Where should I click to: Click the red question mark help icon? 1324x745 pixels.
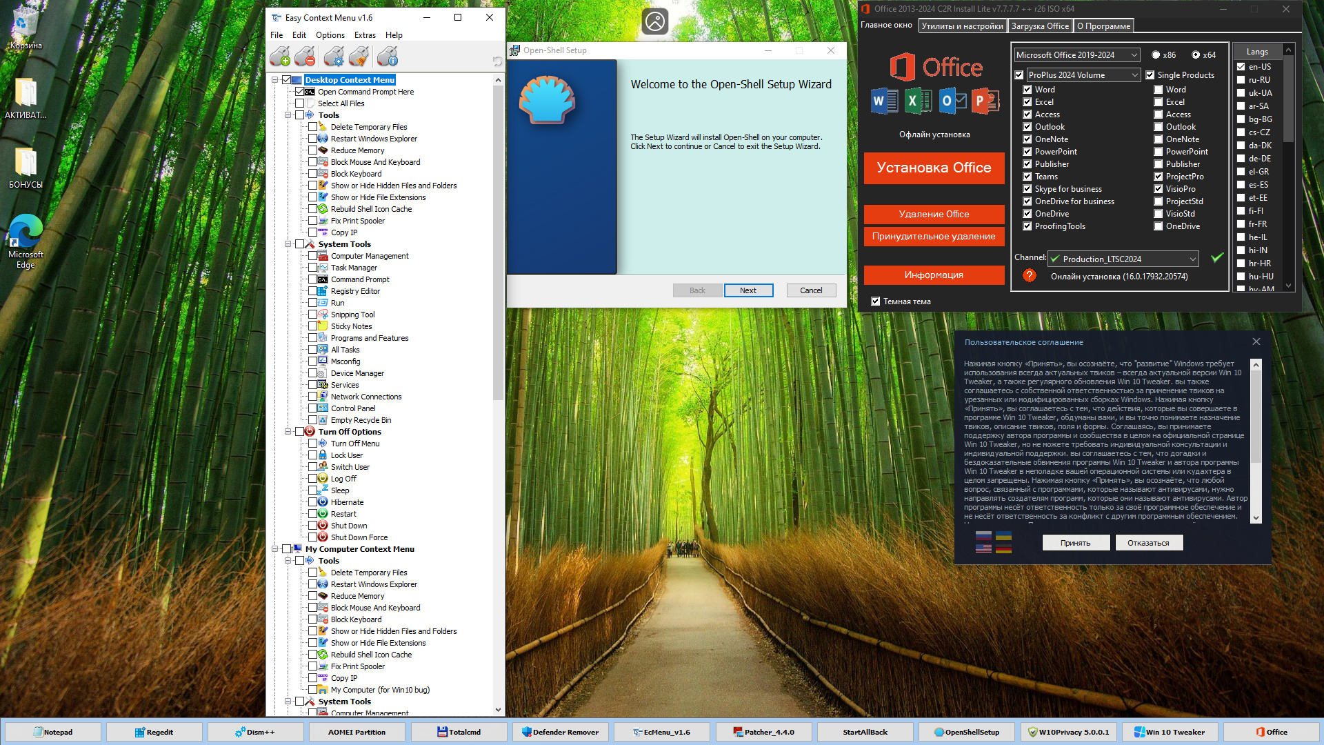point(1030,275)
